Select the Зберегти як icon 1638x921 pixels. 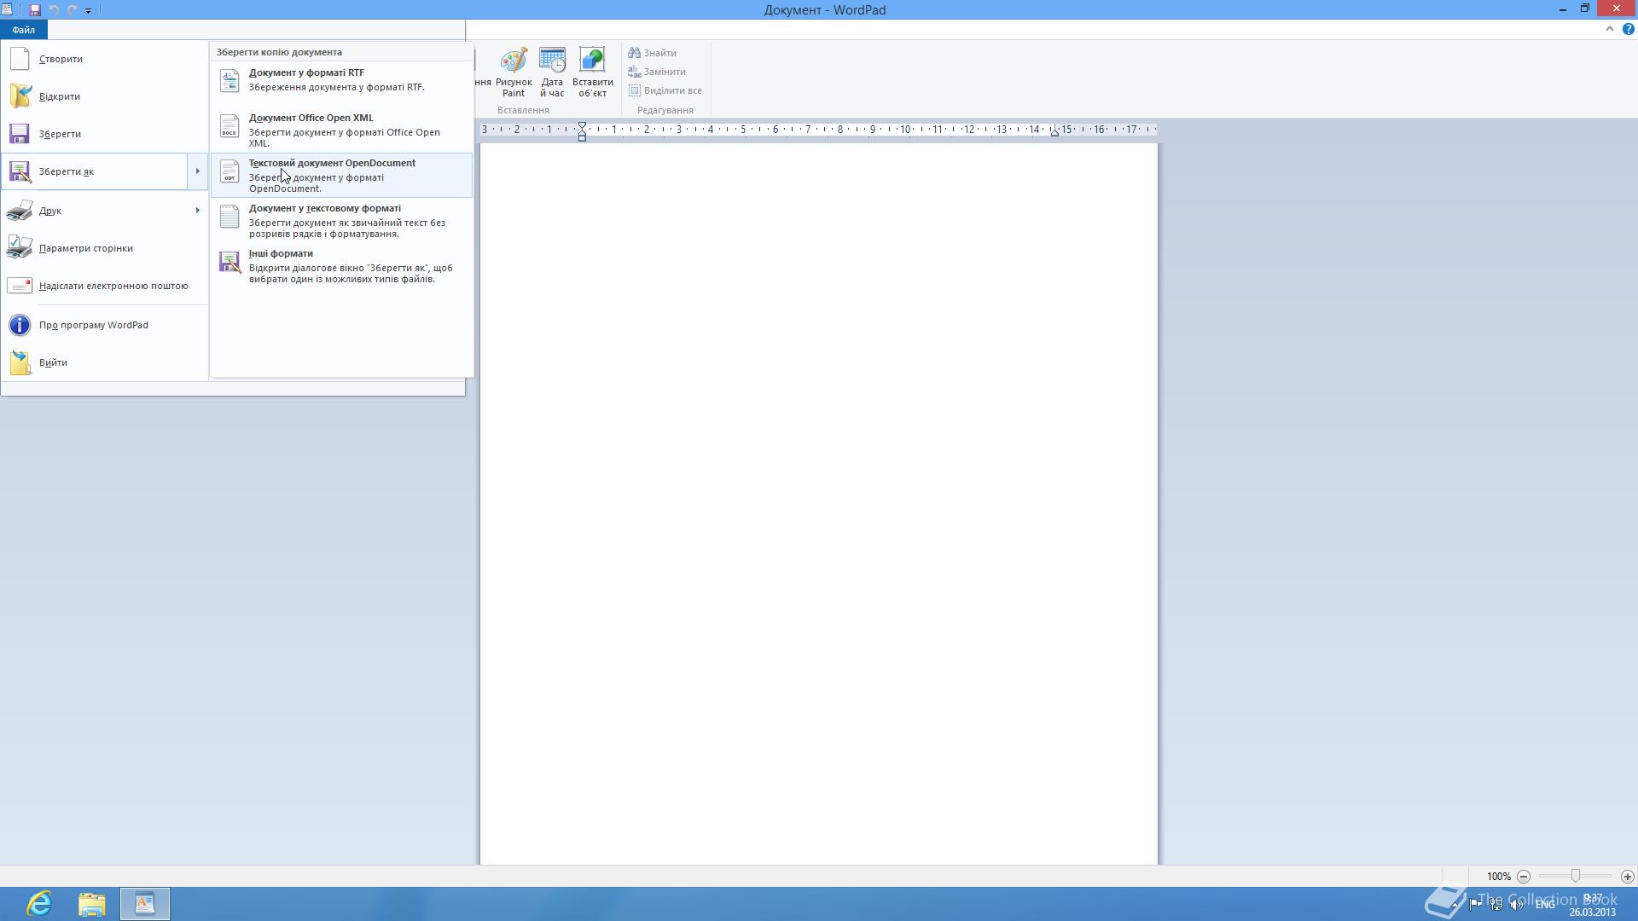pyautogui.click(x=20, y=171)
